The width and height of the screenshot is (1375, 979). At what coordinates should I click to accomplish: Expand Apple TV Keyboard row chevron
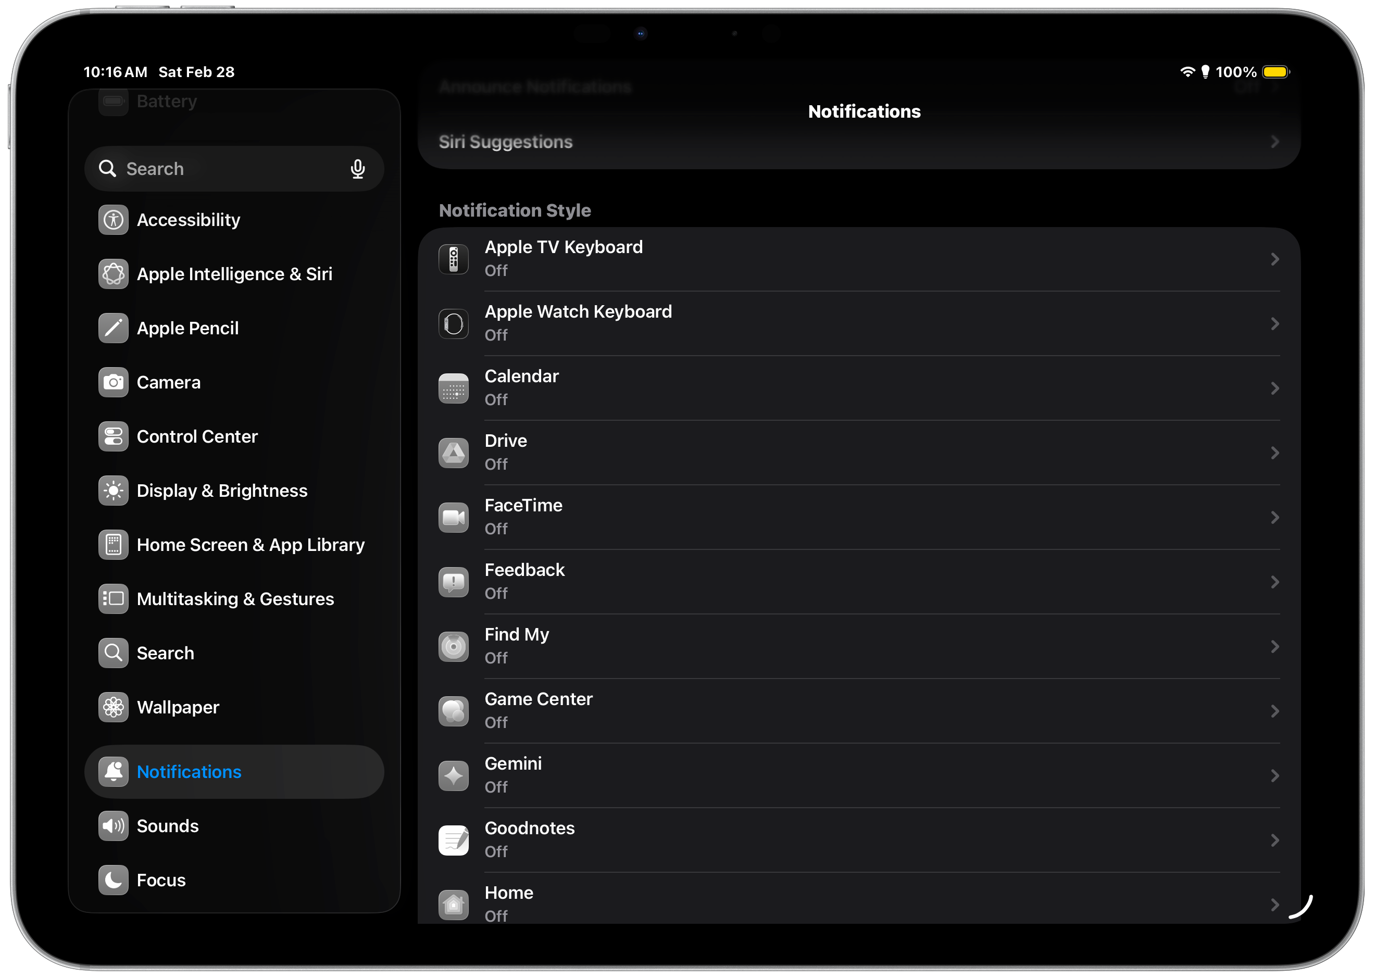pos(1274,259)
